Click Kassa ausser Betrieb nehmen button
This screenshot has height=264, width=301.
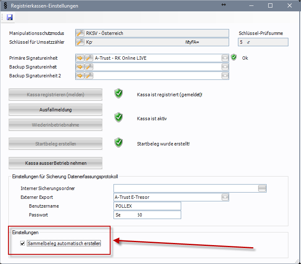[55, 163]
